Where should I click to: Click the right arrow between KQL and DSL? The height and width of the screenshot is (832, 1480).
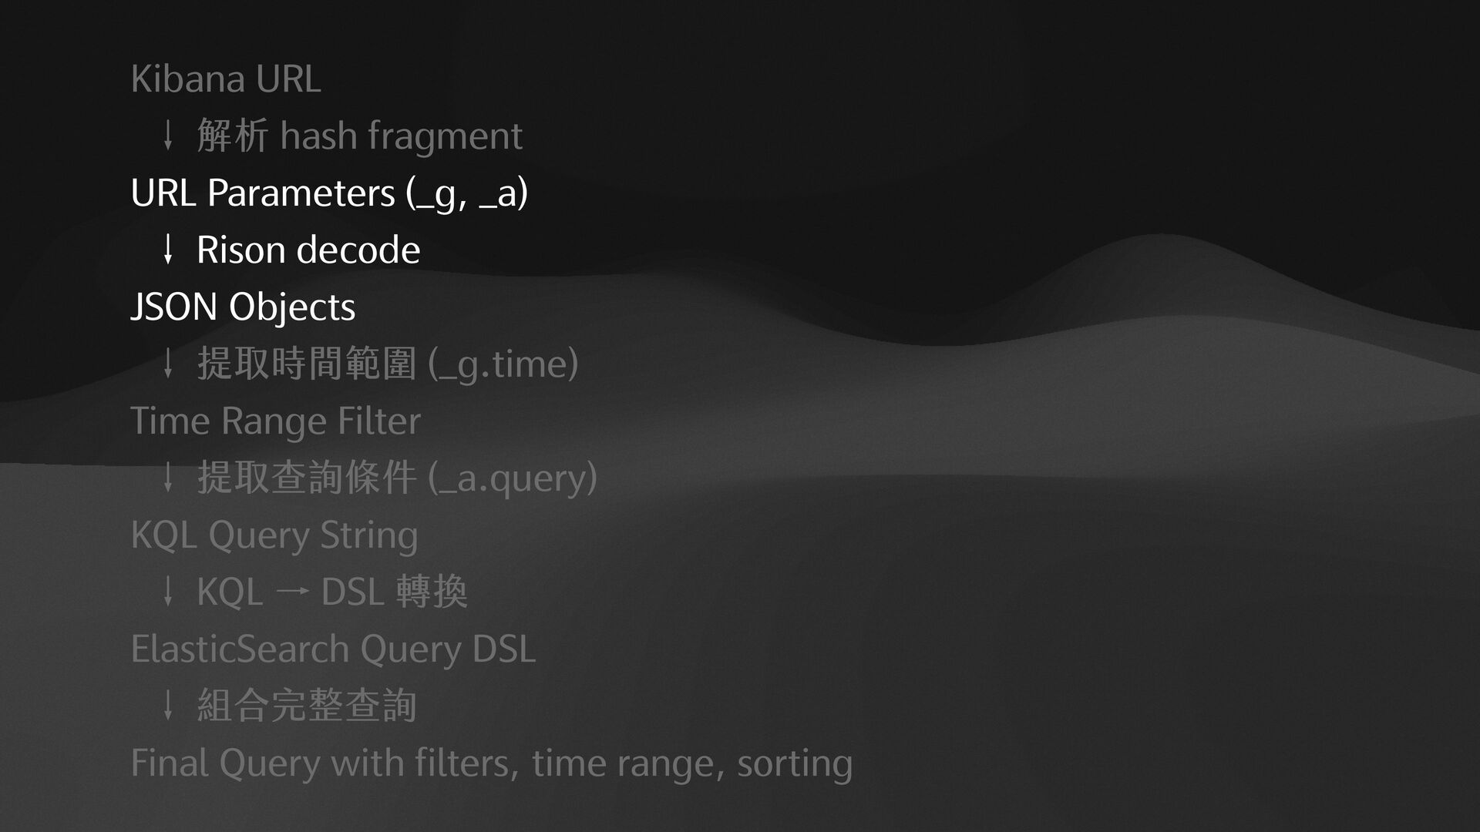pyautogui.click(x=292, y=592)
